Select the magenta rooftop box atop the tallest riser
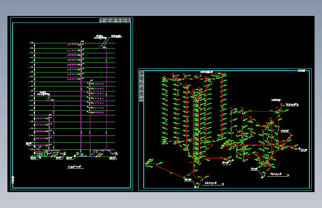The image size is (322, 208). point(101,47)
